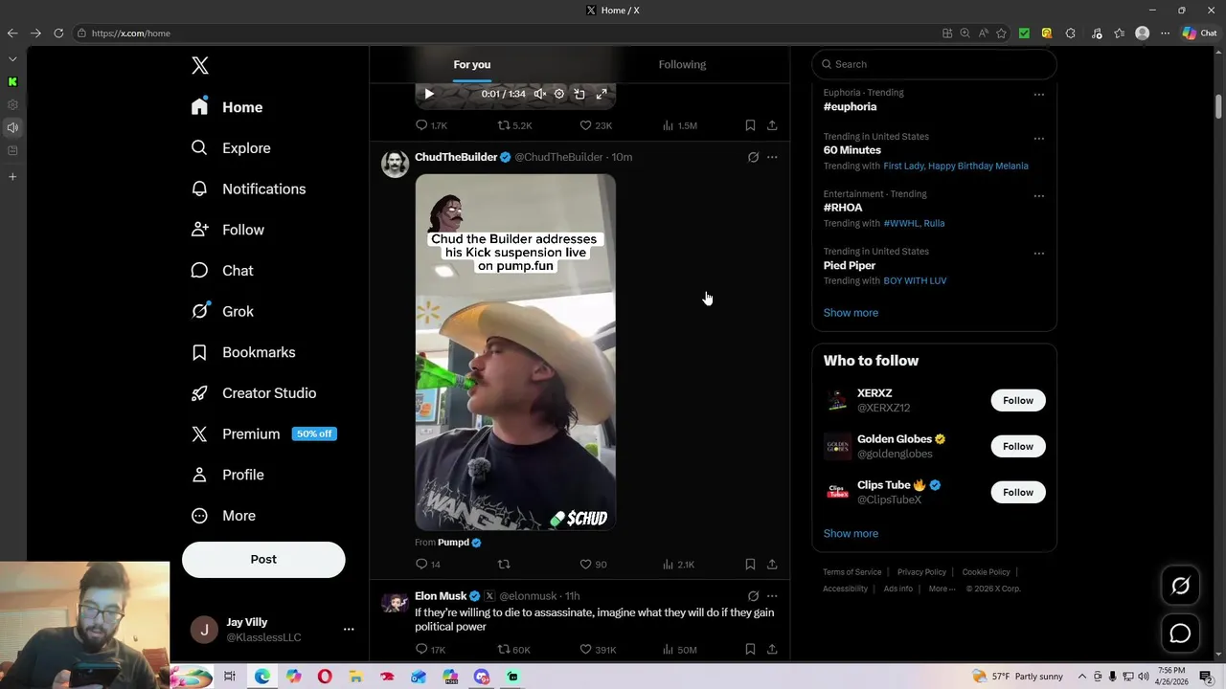The width and height of the screenshot is (1226, 689).
Task: Bookmark the Elon Musk post
Action: (750, 650)
